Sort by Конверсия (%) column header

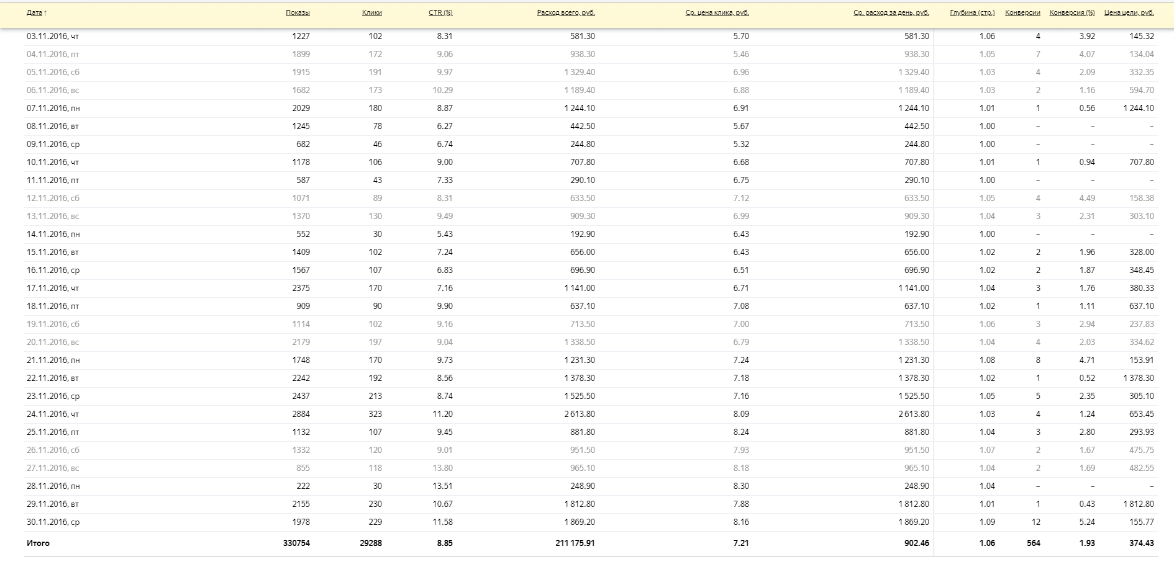[1072, 12]
